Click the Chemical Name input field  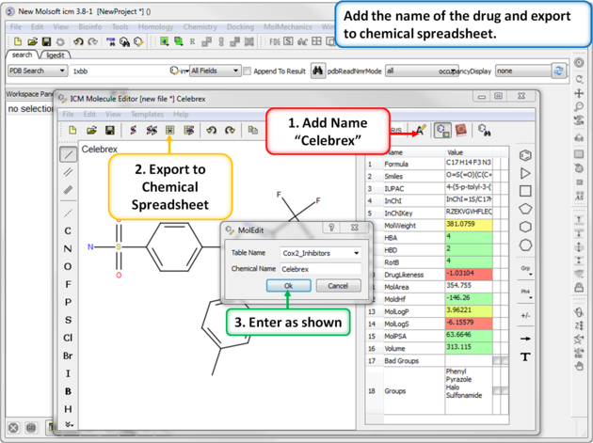321,269
